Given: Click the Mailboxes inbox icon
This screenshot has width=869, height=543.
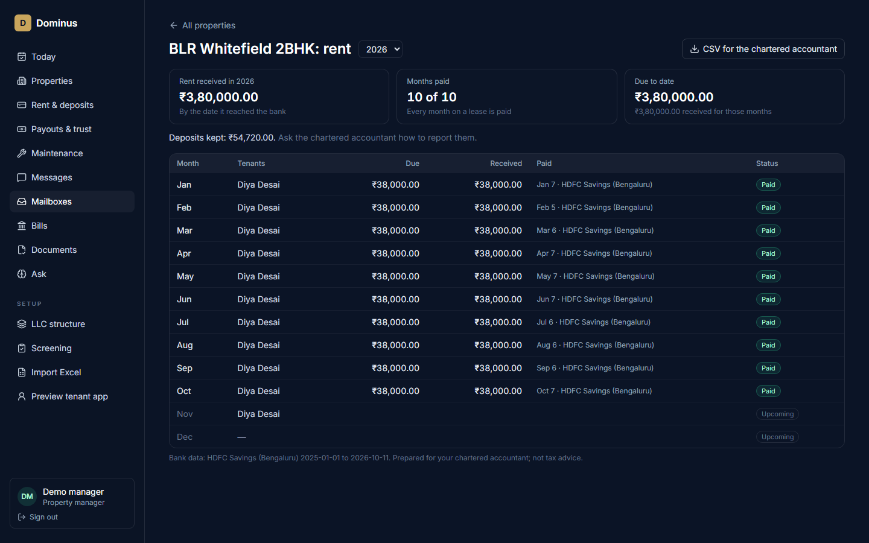Looking at the screenshot, I should click(x=22, y=202).
